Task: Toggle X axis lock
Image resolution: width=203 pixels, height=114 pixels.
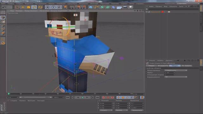Action: pos(48,7)
